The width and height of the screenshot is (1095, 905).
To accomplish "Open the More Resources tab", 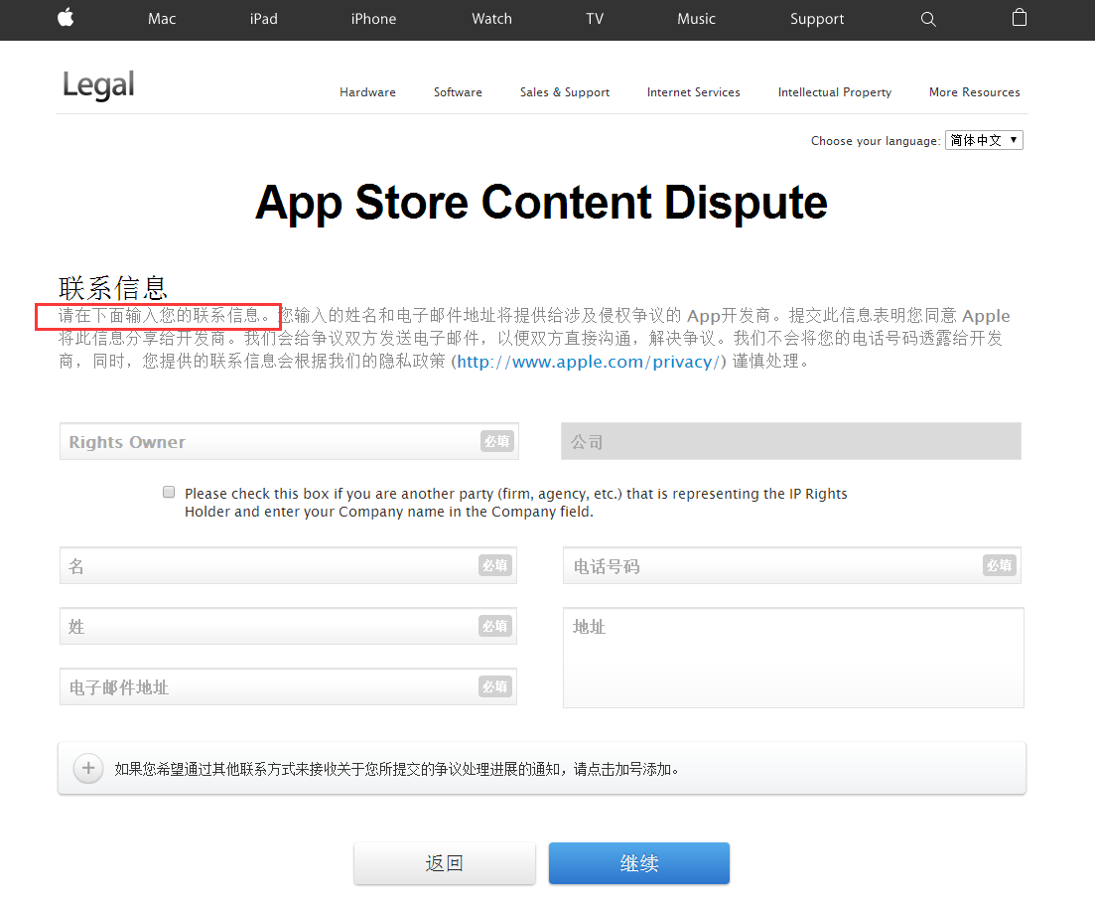I will (x=974, y=92).
